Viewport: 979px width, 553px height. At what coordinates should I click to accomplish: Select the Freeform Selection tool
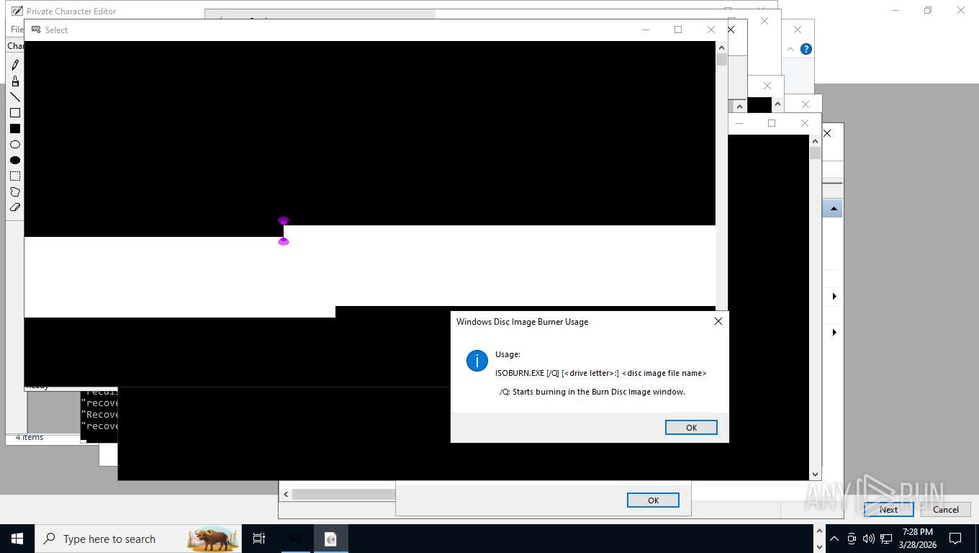(15, 192)
